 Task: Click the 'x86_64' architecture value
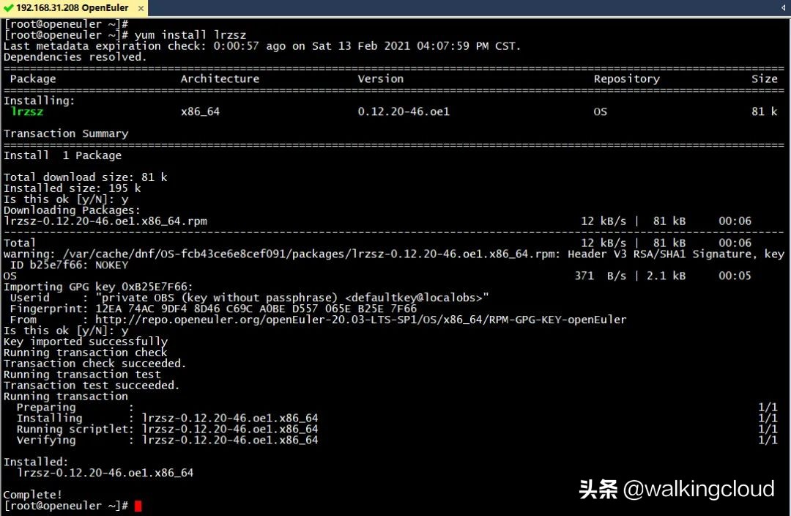(x=200, y=111)
